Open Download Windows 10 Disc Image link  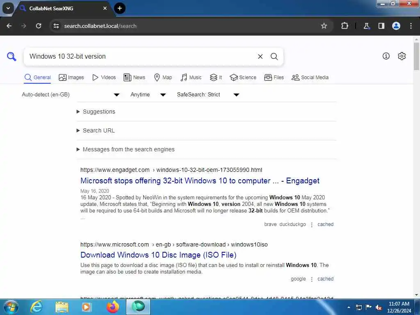158,255
